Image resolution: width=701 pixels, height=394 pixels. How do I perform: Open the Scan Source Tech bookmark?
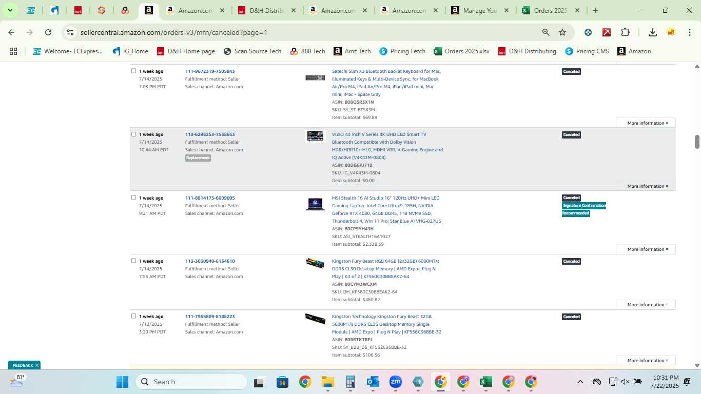point(252,51)
